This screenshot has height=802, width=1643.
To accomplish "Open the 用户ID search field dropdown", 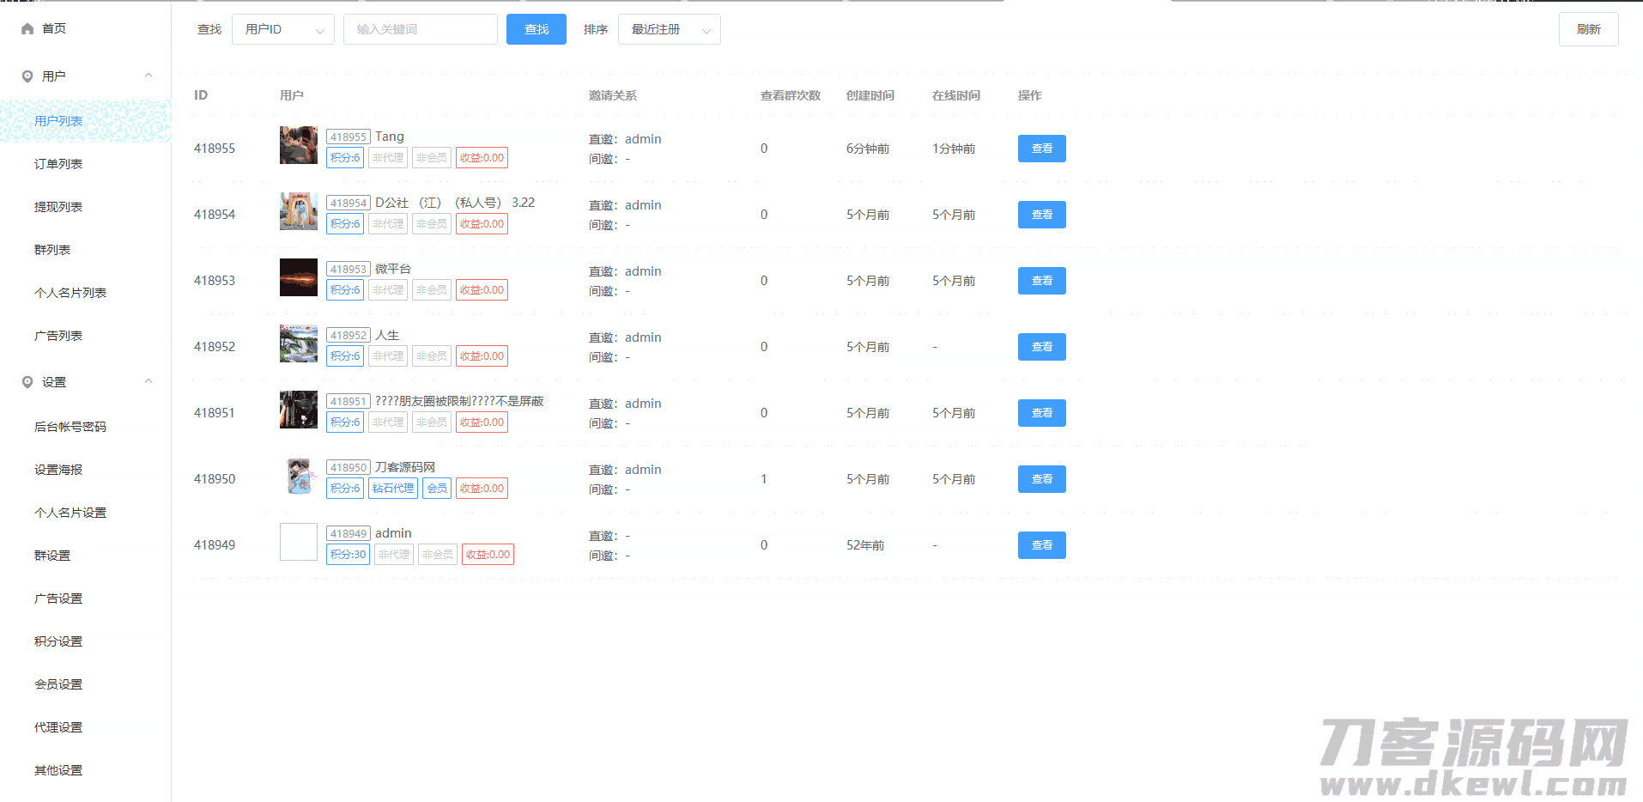I will 283,29.
